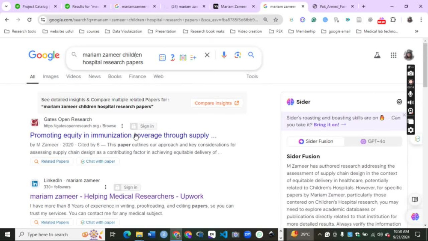
Task: Open the tab search dropdown arrow
Action: (6, 6)
